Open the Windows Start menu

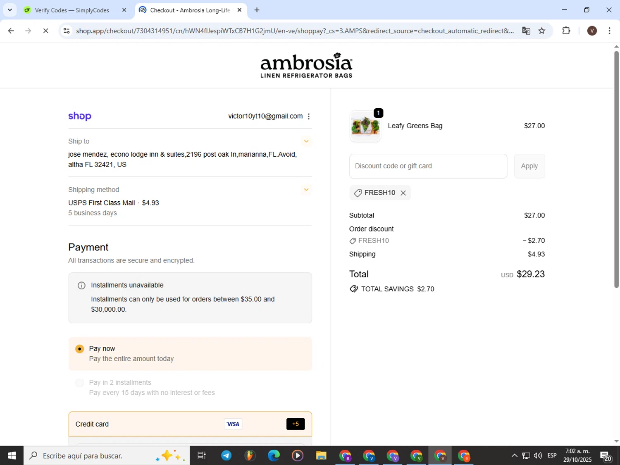pyautogui.click(x=12, y=455)
